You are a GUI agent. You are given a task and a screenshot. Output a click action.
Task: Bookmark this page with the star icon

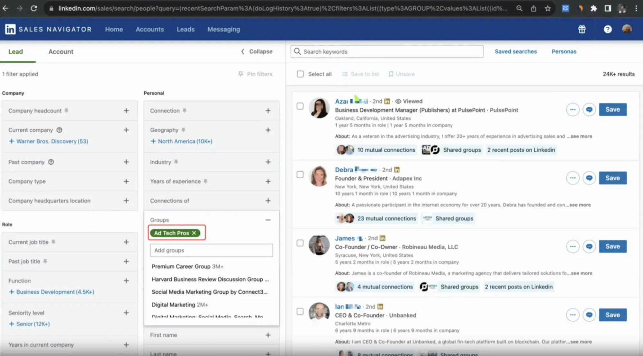(548, 8)
